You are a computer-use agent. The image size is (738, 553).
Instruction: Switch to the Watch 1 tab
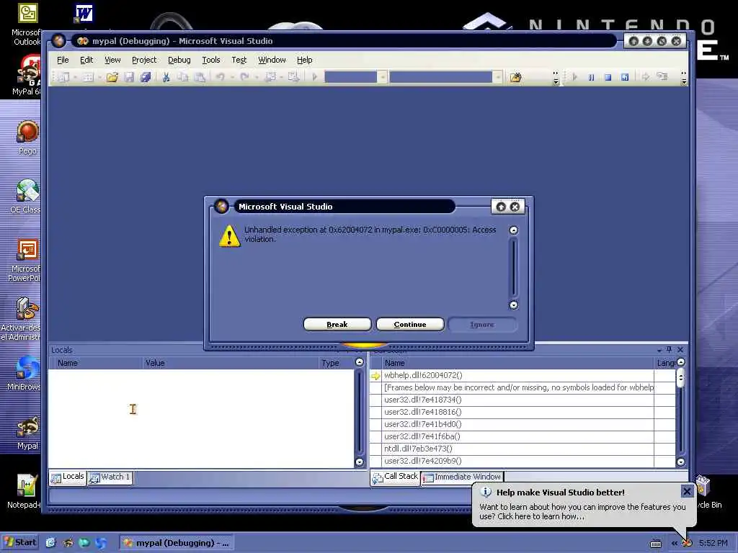tap(110, 477)
